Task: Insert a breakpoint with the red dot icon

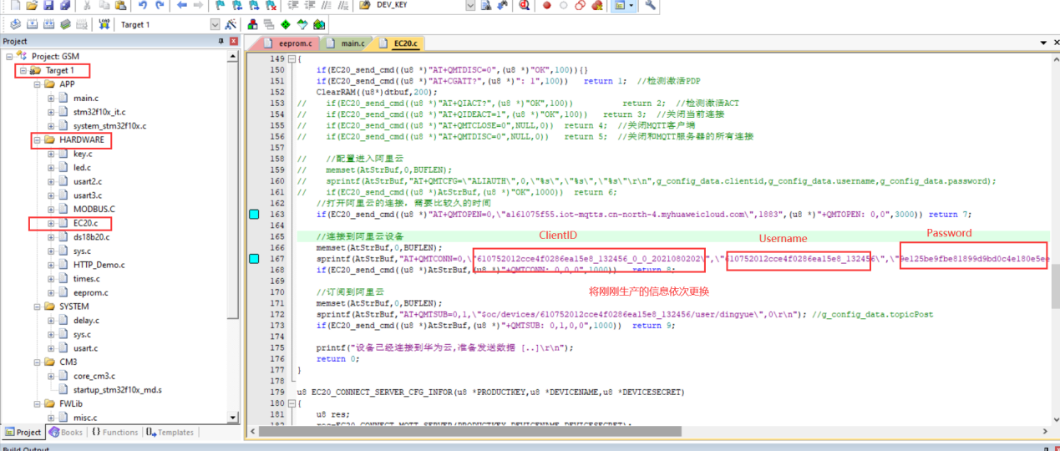Action: click(x=547, y=5)
